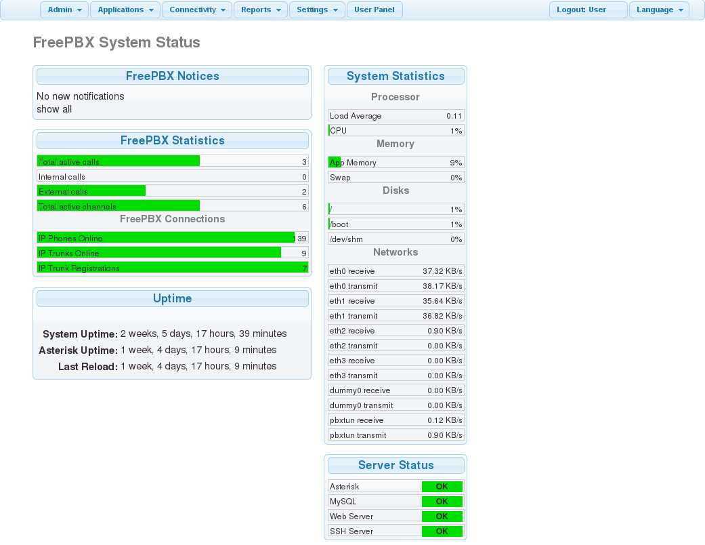Click the Server Status panel header
705x545 pixels.
coord(396,465)
